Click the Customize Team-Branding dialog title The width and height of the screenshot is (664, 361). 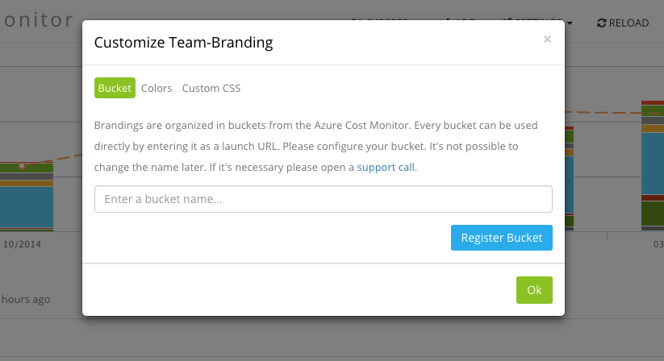point(183,43)
